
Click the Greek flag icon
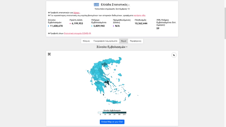click(96, 5)
